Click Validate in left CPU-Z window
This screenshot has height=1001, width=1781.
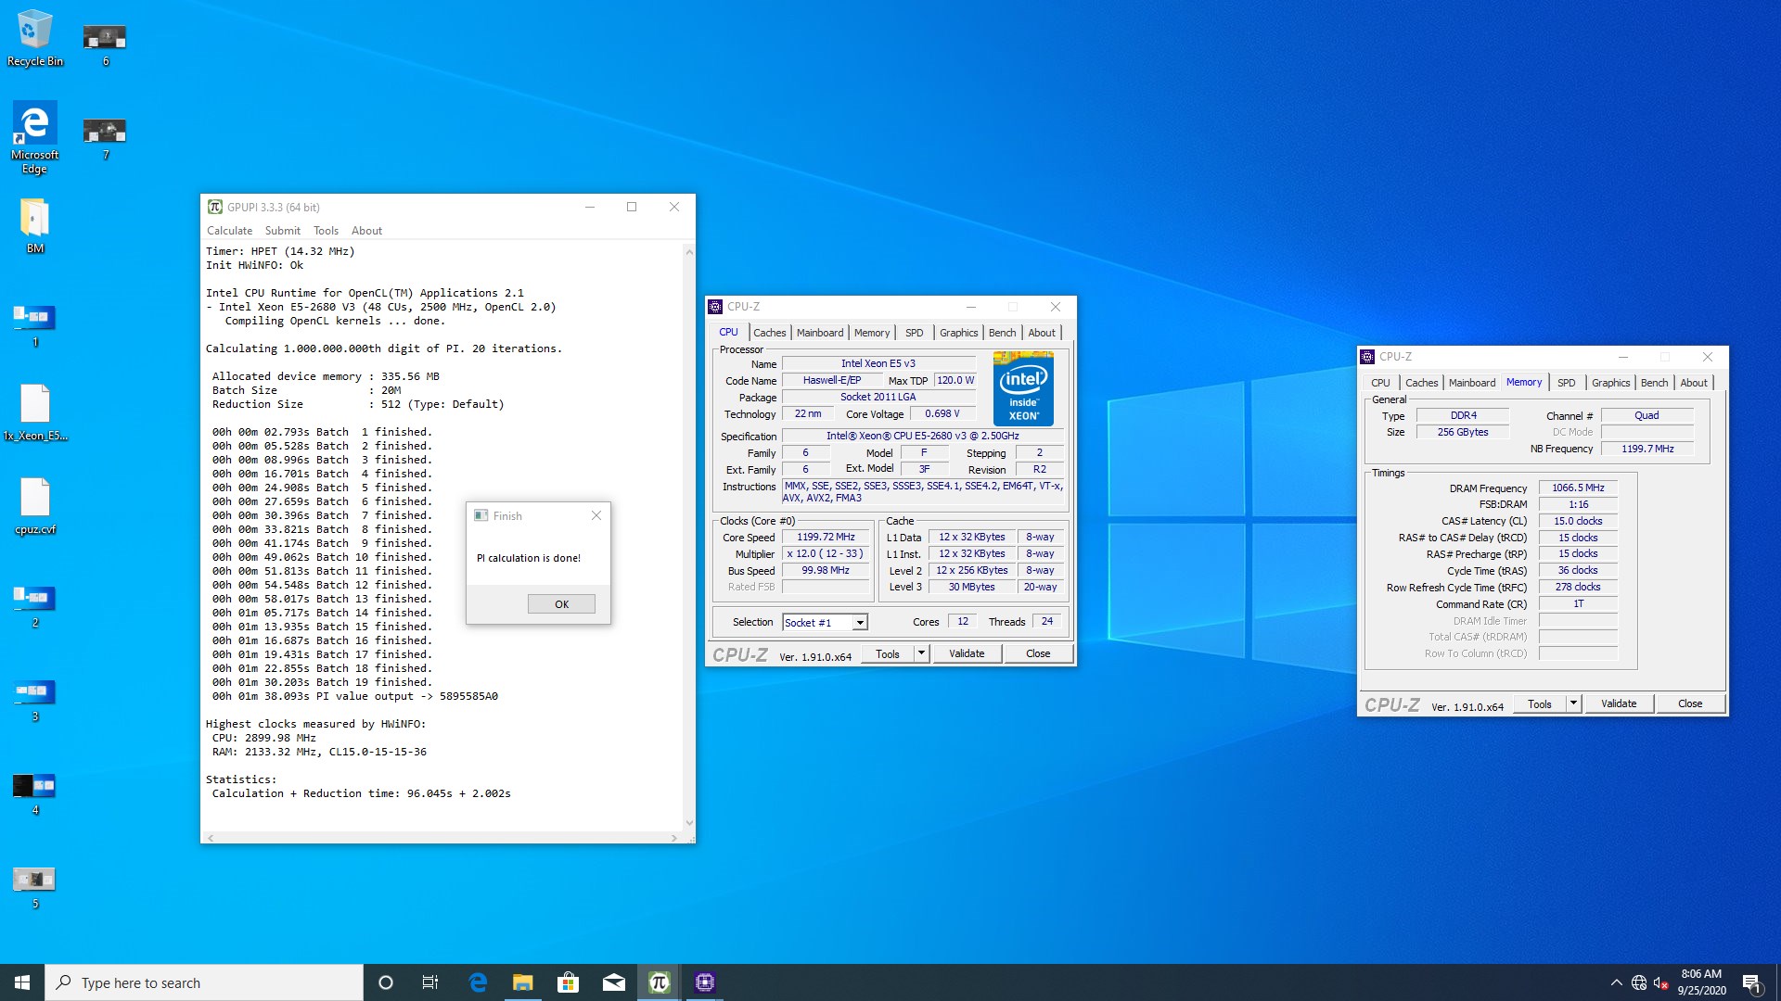pyautogui.click(x=967, y=653)
